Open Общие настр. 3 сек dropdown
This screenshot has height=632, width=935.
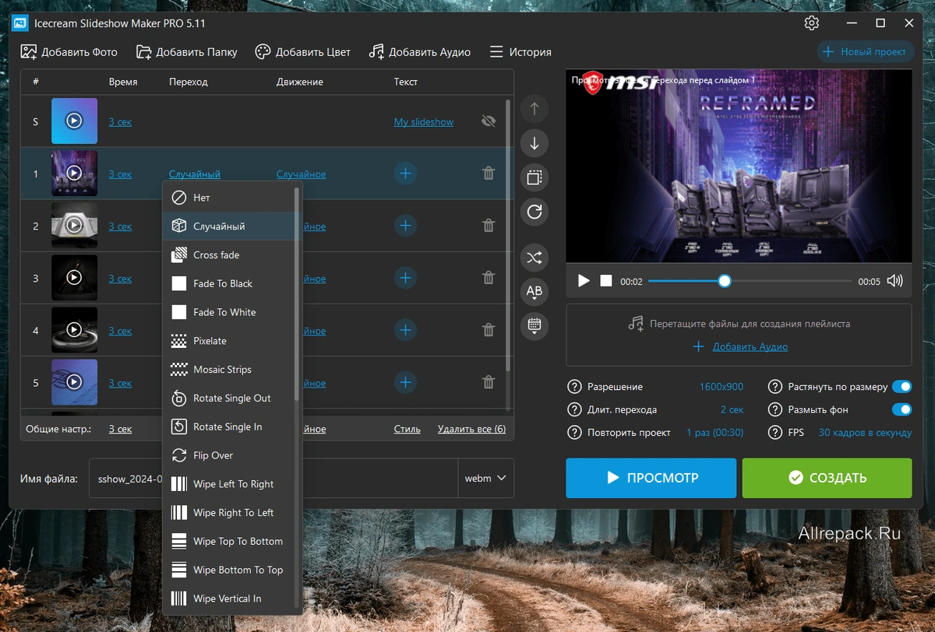click(120, 429)
